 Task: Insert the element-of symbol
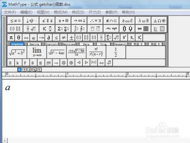[x=33, y=37]
